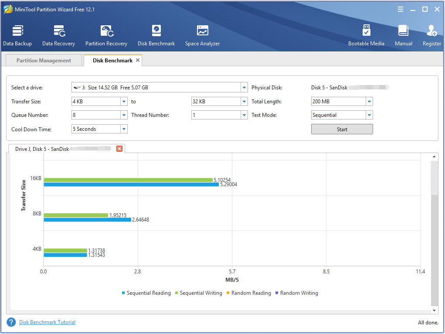Open Partition Recovery from the toolbar
The width and height of the screenshot is (445, 334).
pos(106,35)
